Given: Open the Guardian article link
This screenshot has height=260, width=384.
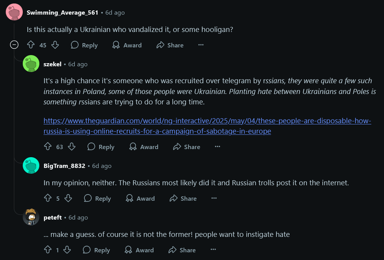Looking at the screenshot, I should coord(207,126).
